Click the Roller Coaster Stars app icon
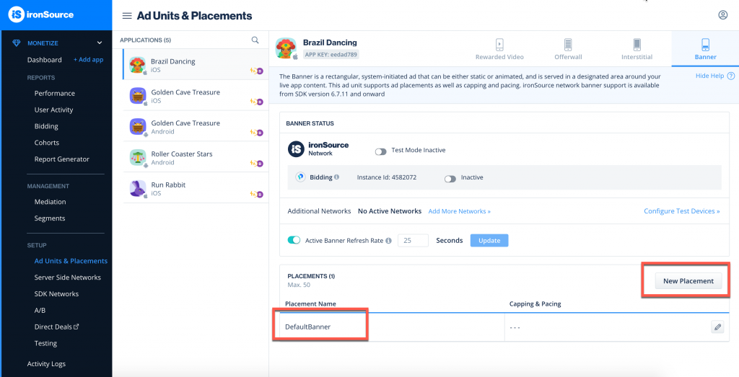739x377 pixels. point(138,158)
